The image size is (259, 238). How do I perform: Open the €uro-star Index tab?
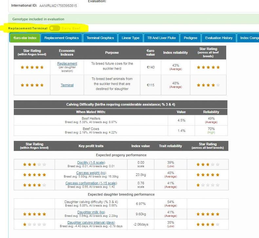point(25,38)
